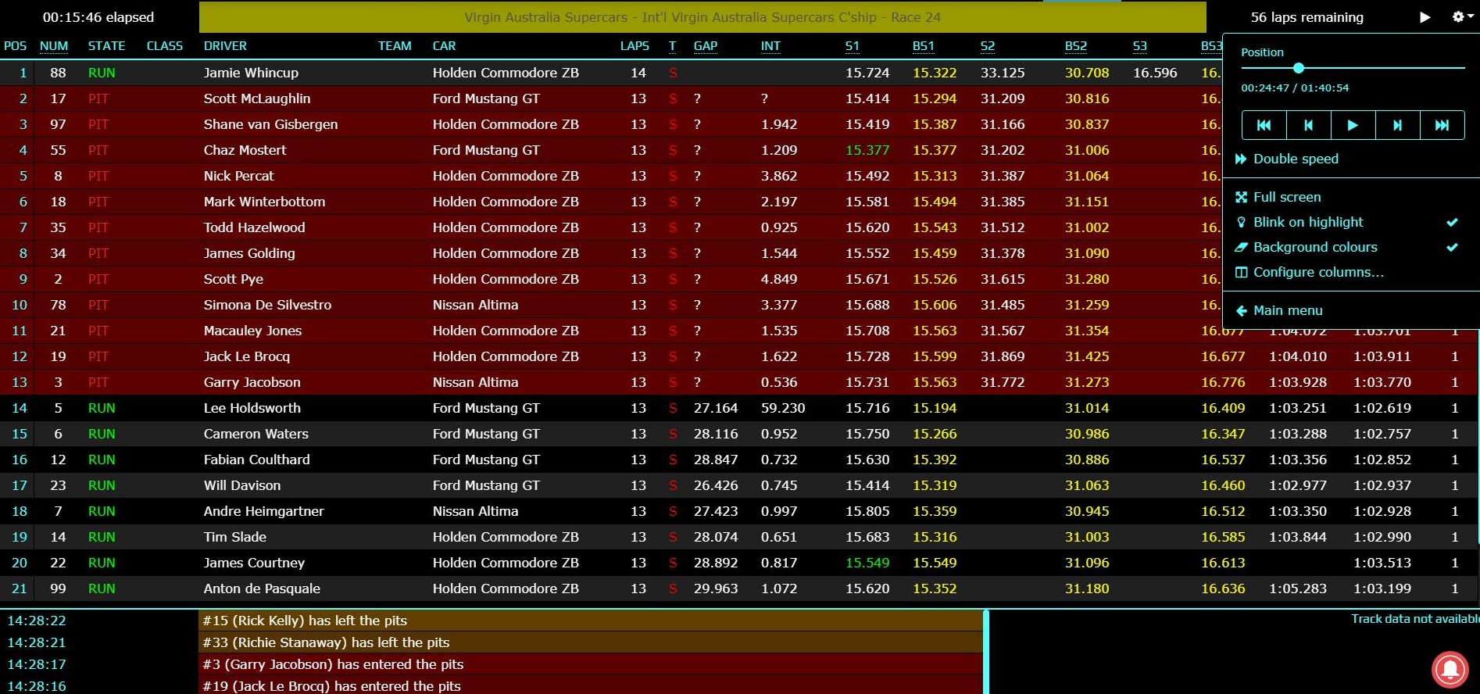The width and height of the screenshot is (1480, 694).
Task: Select driver Simona De Silvestro
Action: click(x=267, y=305)
